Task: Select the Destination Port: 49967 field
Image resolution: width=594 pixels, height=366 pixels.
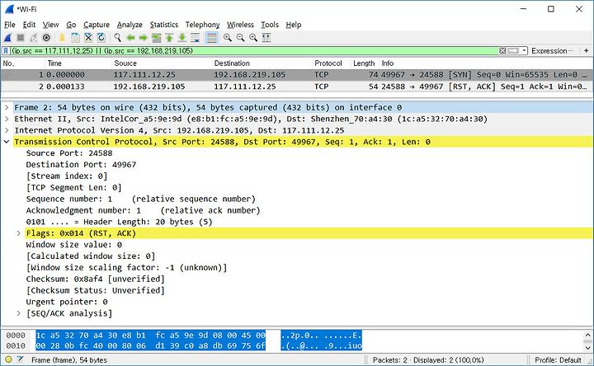Action: 81,165
